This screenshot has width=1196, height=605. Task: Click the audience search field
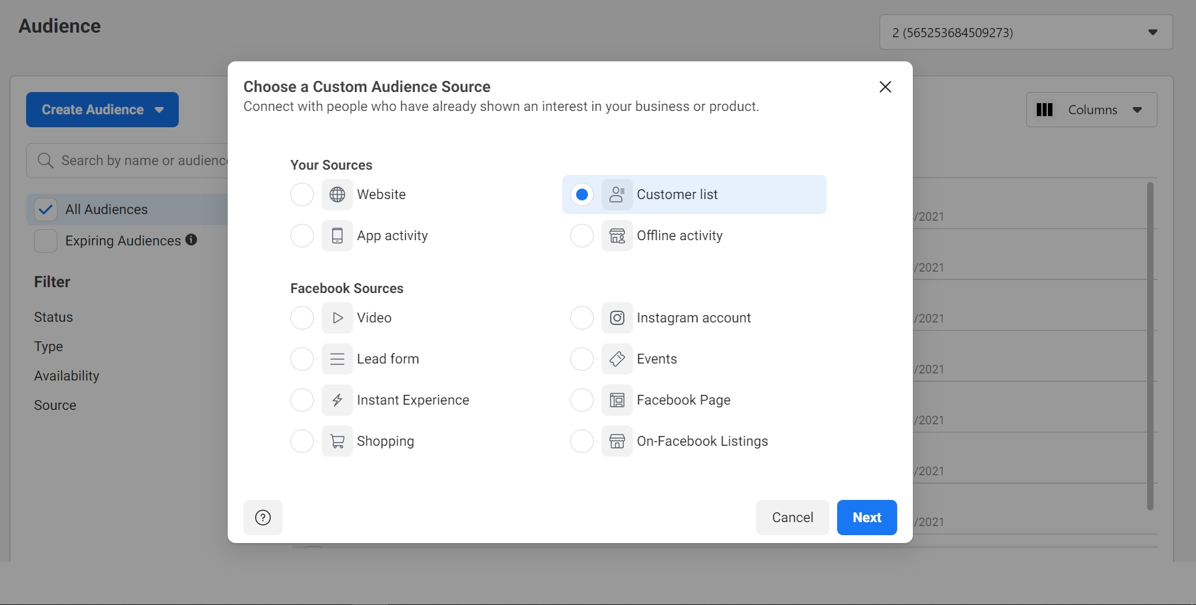click(x=127, y=161)
